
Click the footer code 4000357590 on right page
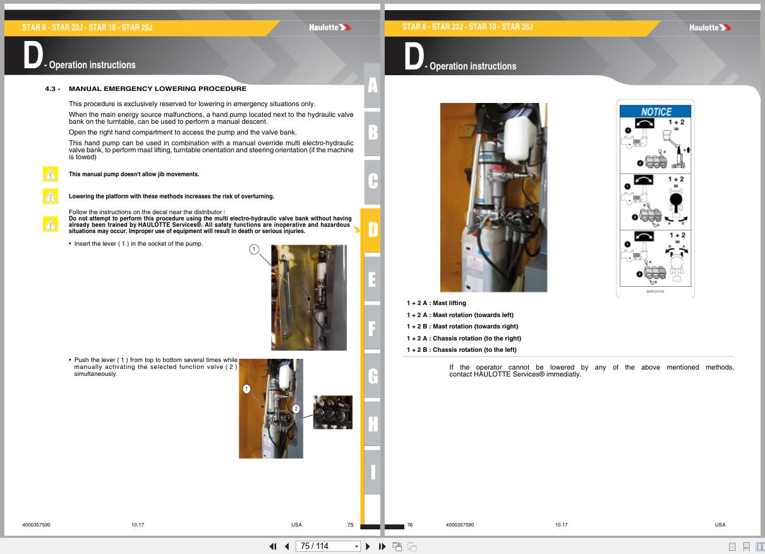tap(460, 525)
